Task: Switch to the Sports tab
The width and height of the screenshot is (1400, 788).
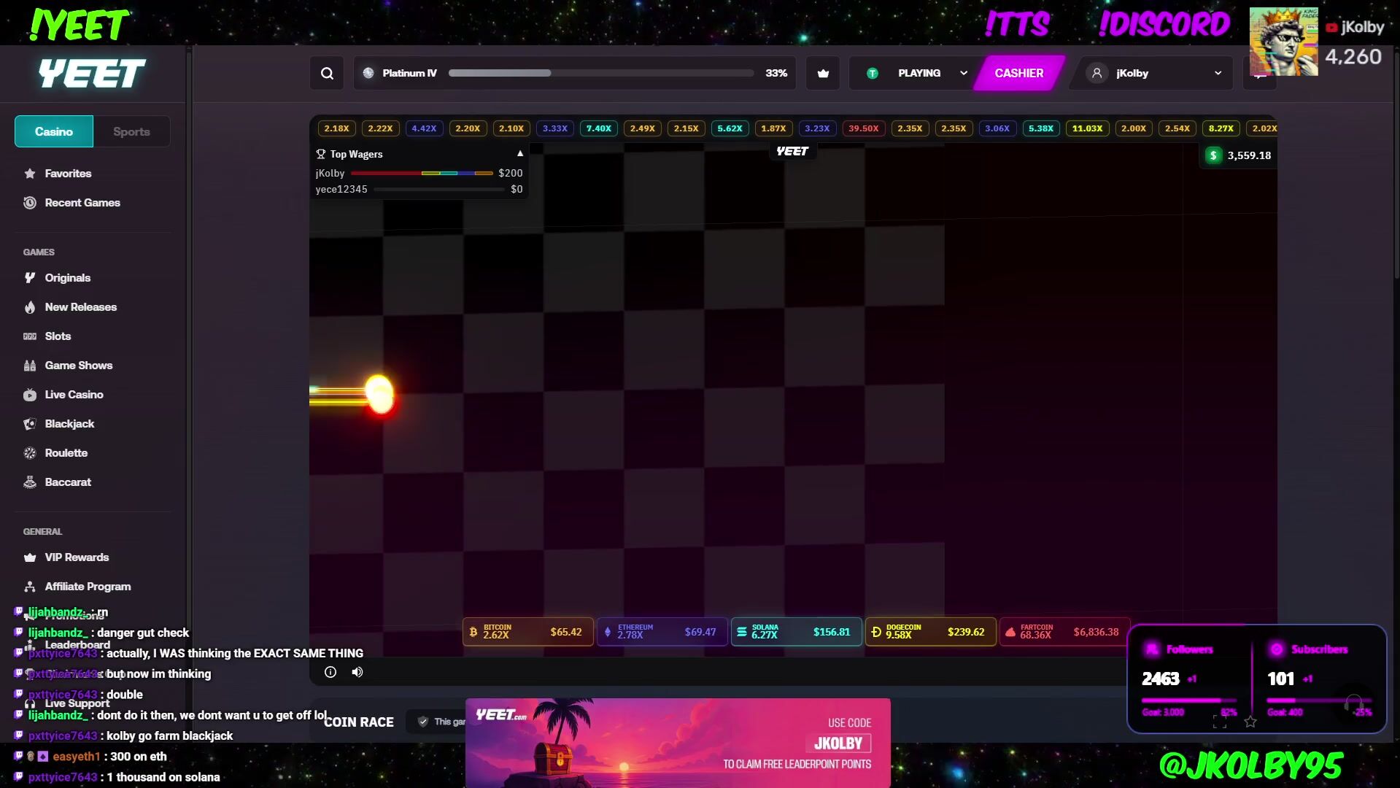Action: pyautogui.click(x=131, y=131)
